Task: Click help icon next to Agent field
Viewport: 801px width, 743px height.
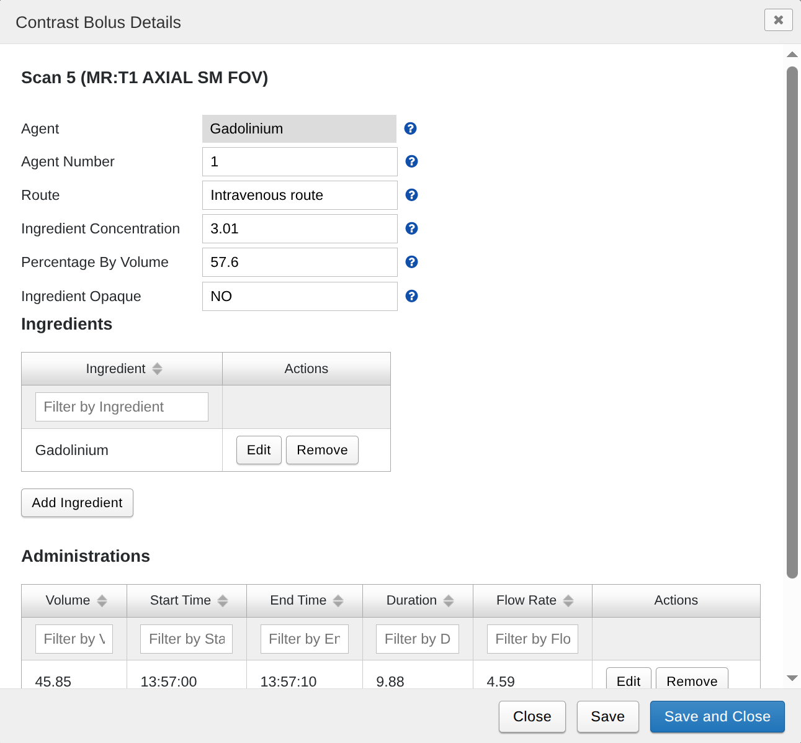Action: (x=410, y=128)
